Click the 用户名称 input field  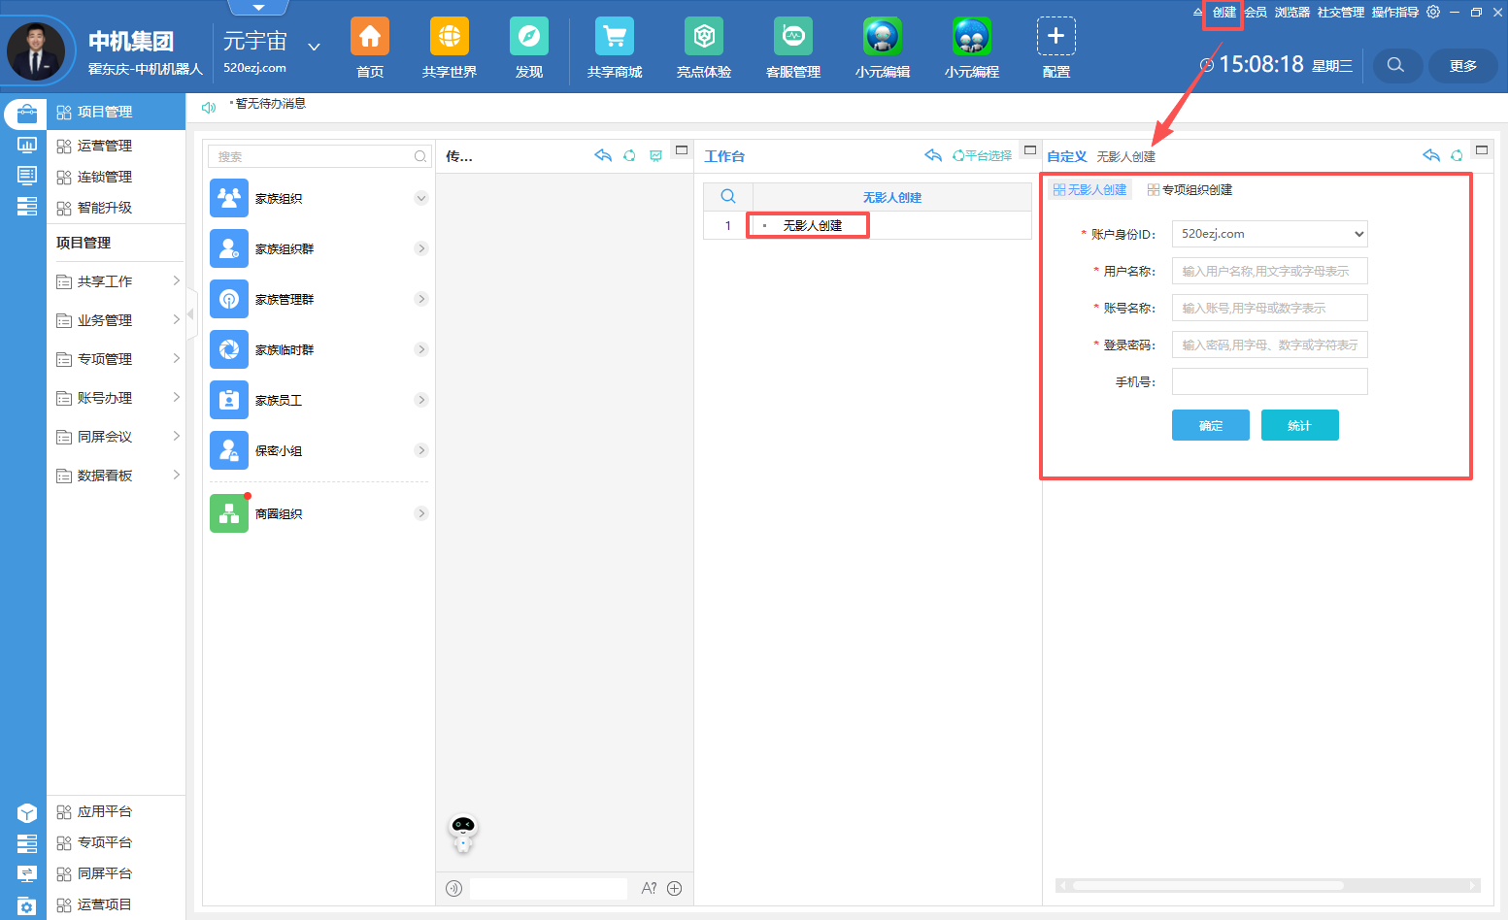click(x=1269, y=271)
